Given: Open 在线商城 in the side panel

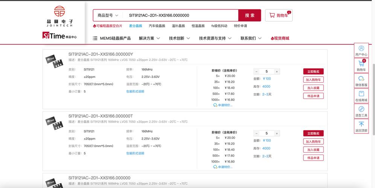Looking at the screenshot, I should coord(361,96).
